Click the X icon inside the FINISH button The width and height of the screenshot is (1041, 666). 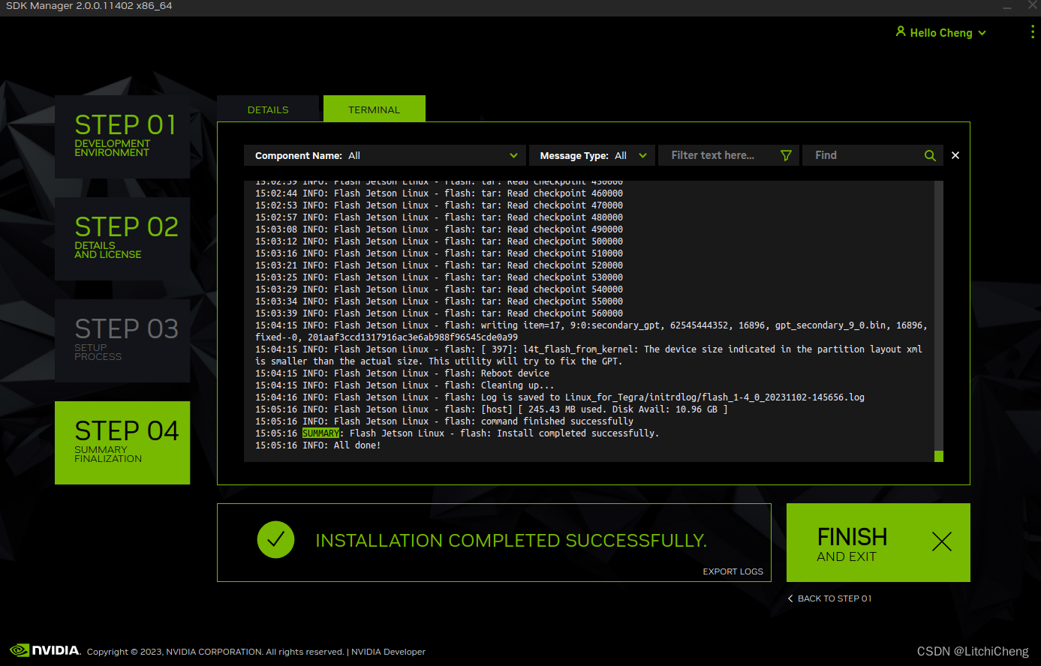click(942, 541)
